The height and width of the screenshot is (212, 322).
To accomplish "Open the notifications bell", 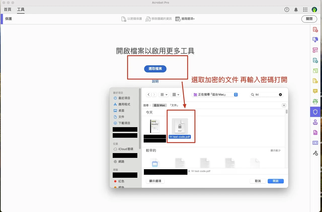I will (296, 10).
